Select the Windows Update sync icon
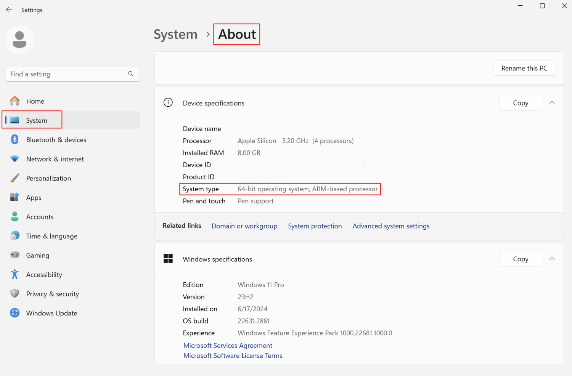 pos(14,313)
